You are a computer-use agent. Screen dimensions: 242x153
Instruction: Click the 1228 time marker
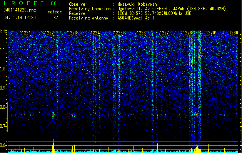click(187, 33)
